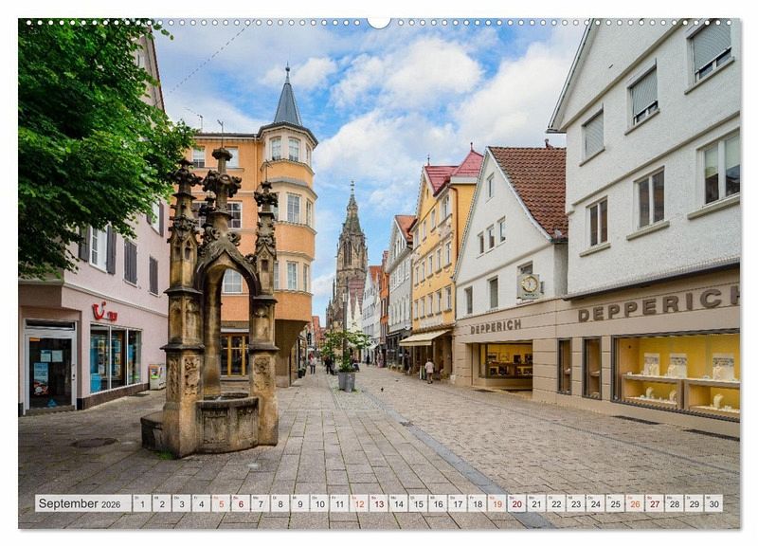The image size is (758, 547).
Task: Select date 1 in the calendar strip
Action: click(x=142, y=503)
